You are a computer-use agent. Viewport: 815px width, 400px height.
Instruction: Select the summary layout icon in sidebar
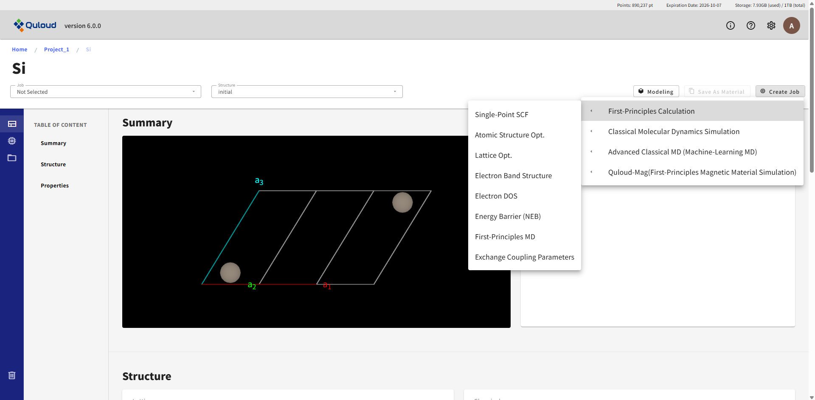[x=12, y=124]
